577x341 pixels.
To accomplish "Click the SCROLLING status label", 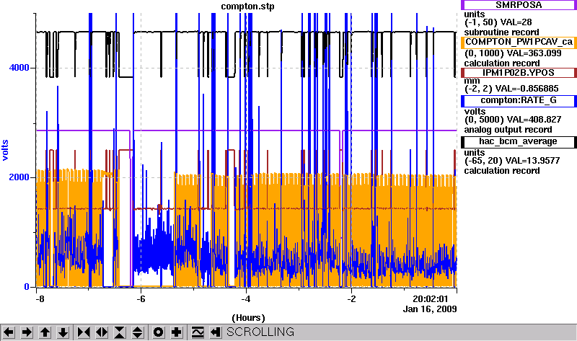I will pos(260,332).
